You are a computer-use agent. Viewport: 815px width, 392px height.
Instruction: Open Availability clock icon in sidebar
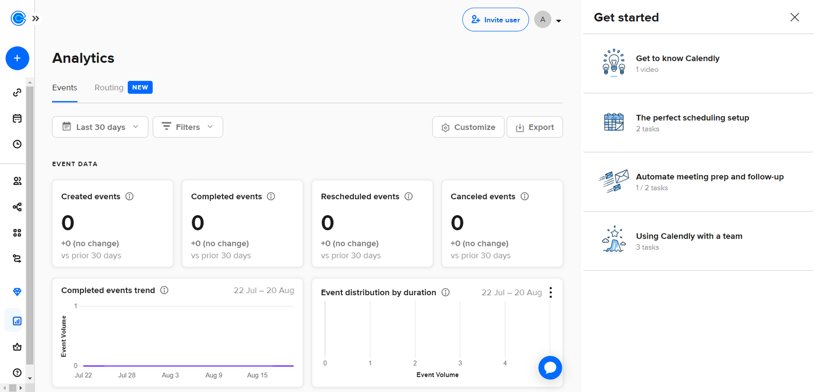point(17,144)
